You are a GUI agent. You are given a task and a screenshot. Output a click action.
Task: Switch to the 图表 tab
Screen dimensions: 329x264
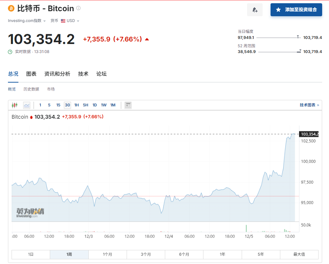(31, 74)
